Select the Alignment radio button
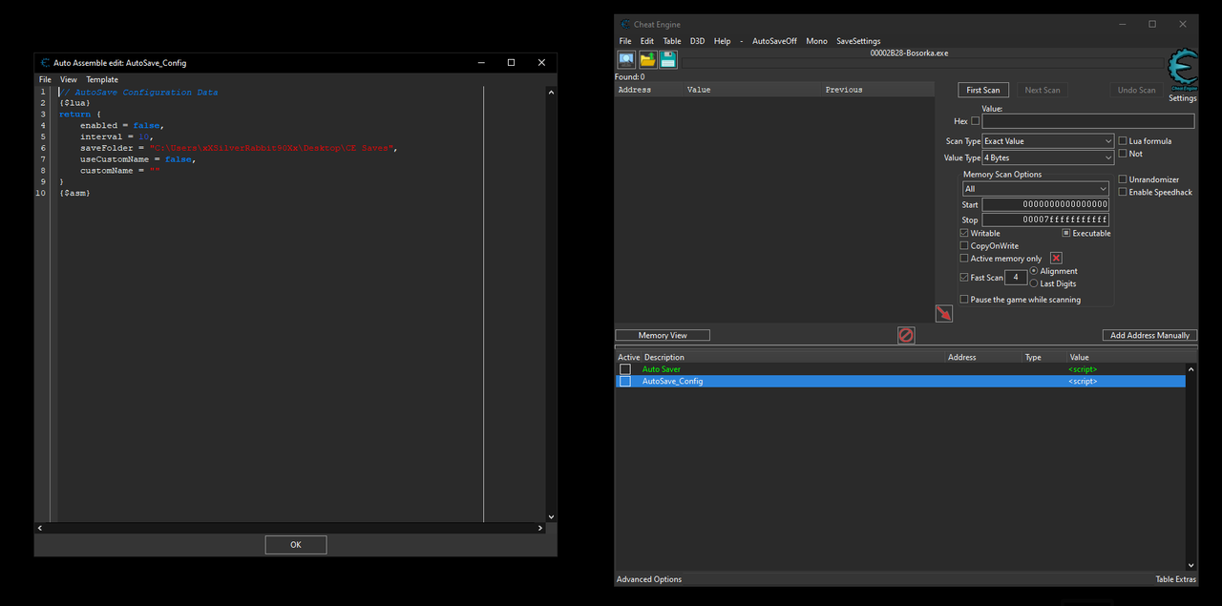The image size is (1222, 606). (1034, 271)
